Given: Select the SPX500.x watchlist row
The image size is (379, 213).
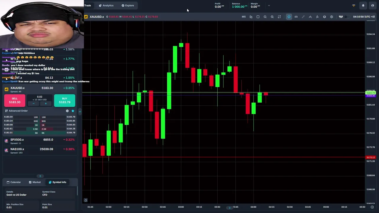Looking at the screenshot, I should click(40, 141).
